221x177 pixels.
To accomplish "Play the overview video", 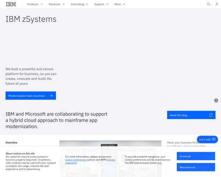I will 110,169.
